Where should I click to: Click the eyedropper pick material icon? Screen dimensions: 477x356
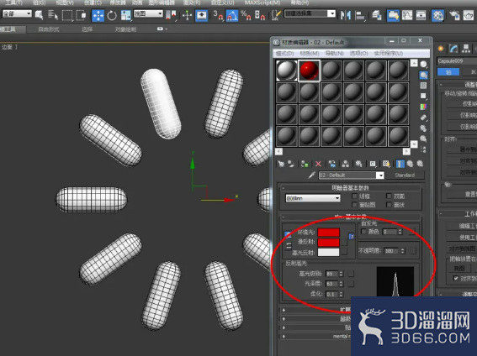click(311, 175)
